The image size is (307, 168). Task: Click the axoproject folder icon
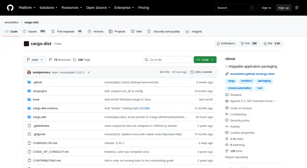point(29,91)
